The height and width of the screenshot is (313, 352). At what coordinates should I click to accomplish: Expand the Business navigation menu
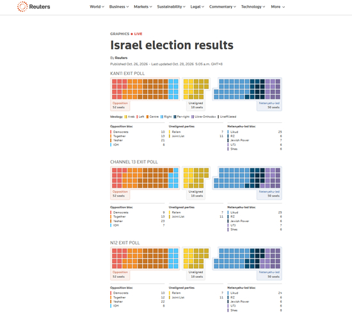coord(119,7)
